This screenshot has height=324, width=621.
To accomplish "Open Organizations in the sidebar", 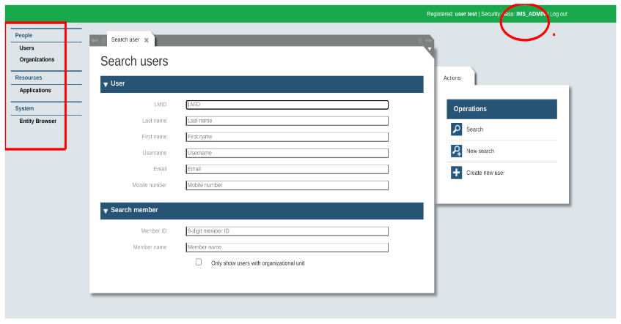I will [37, 60].
